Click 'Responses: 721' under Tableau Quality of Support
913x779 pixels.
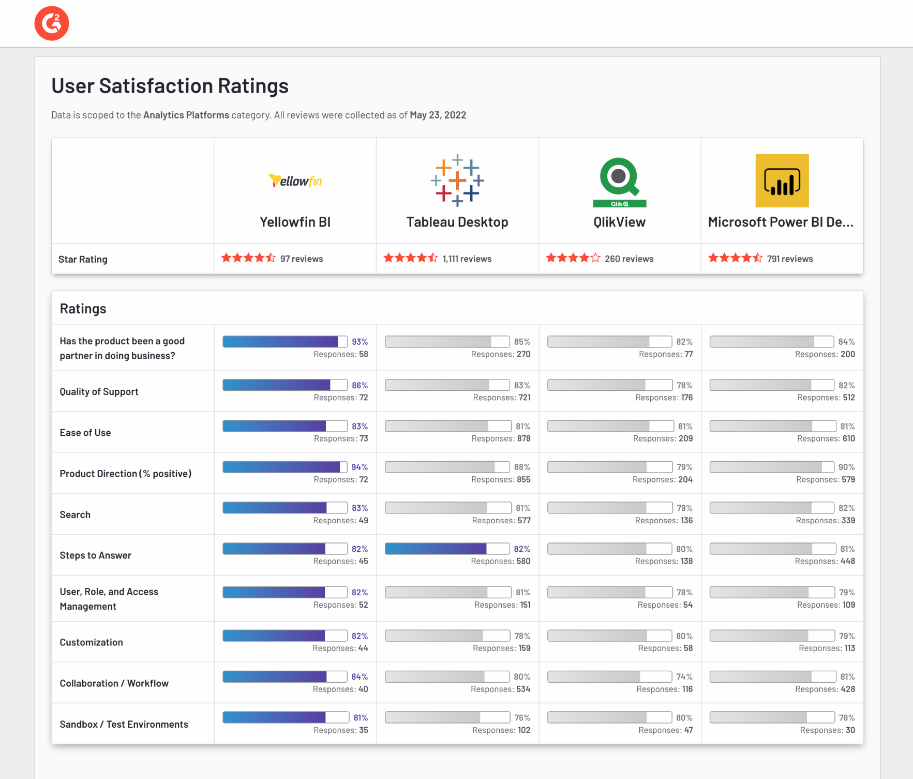[x=502, y=398]
